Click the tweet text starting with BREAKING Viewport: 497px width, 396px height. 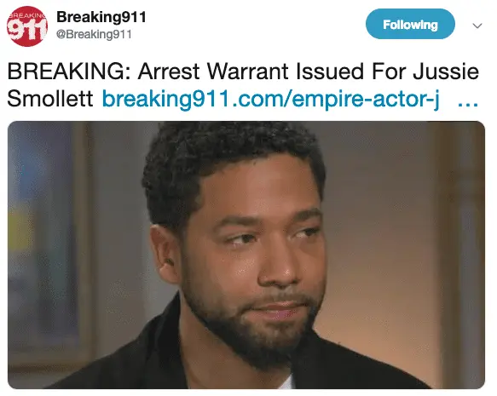pos(243,85)
